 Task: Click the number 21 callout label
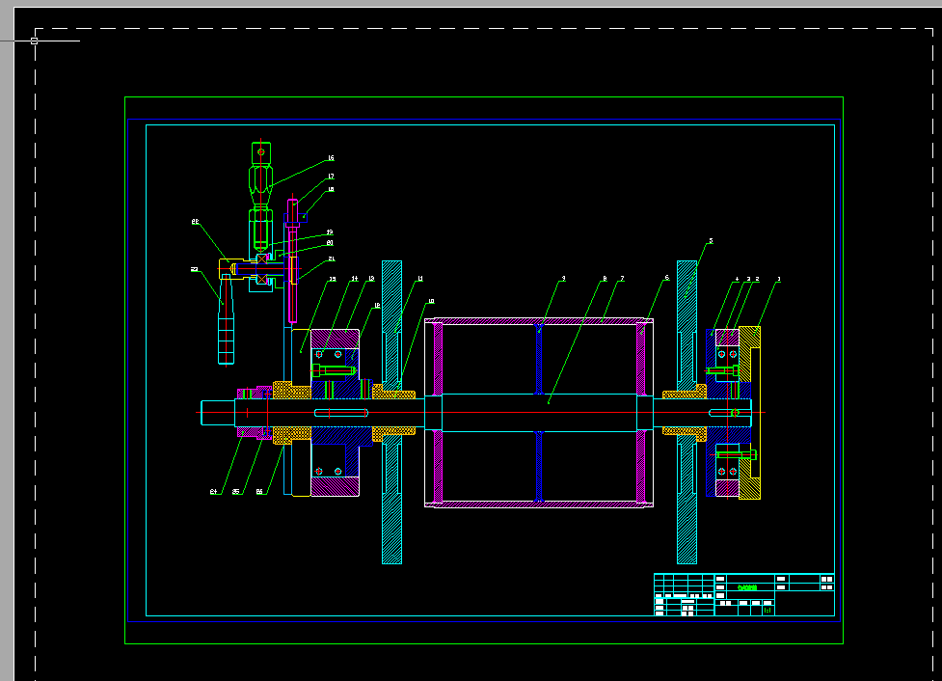pyautogui.click(x=332, y=258)
